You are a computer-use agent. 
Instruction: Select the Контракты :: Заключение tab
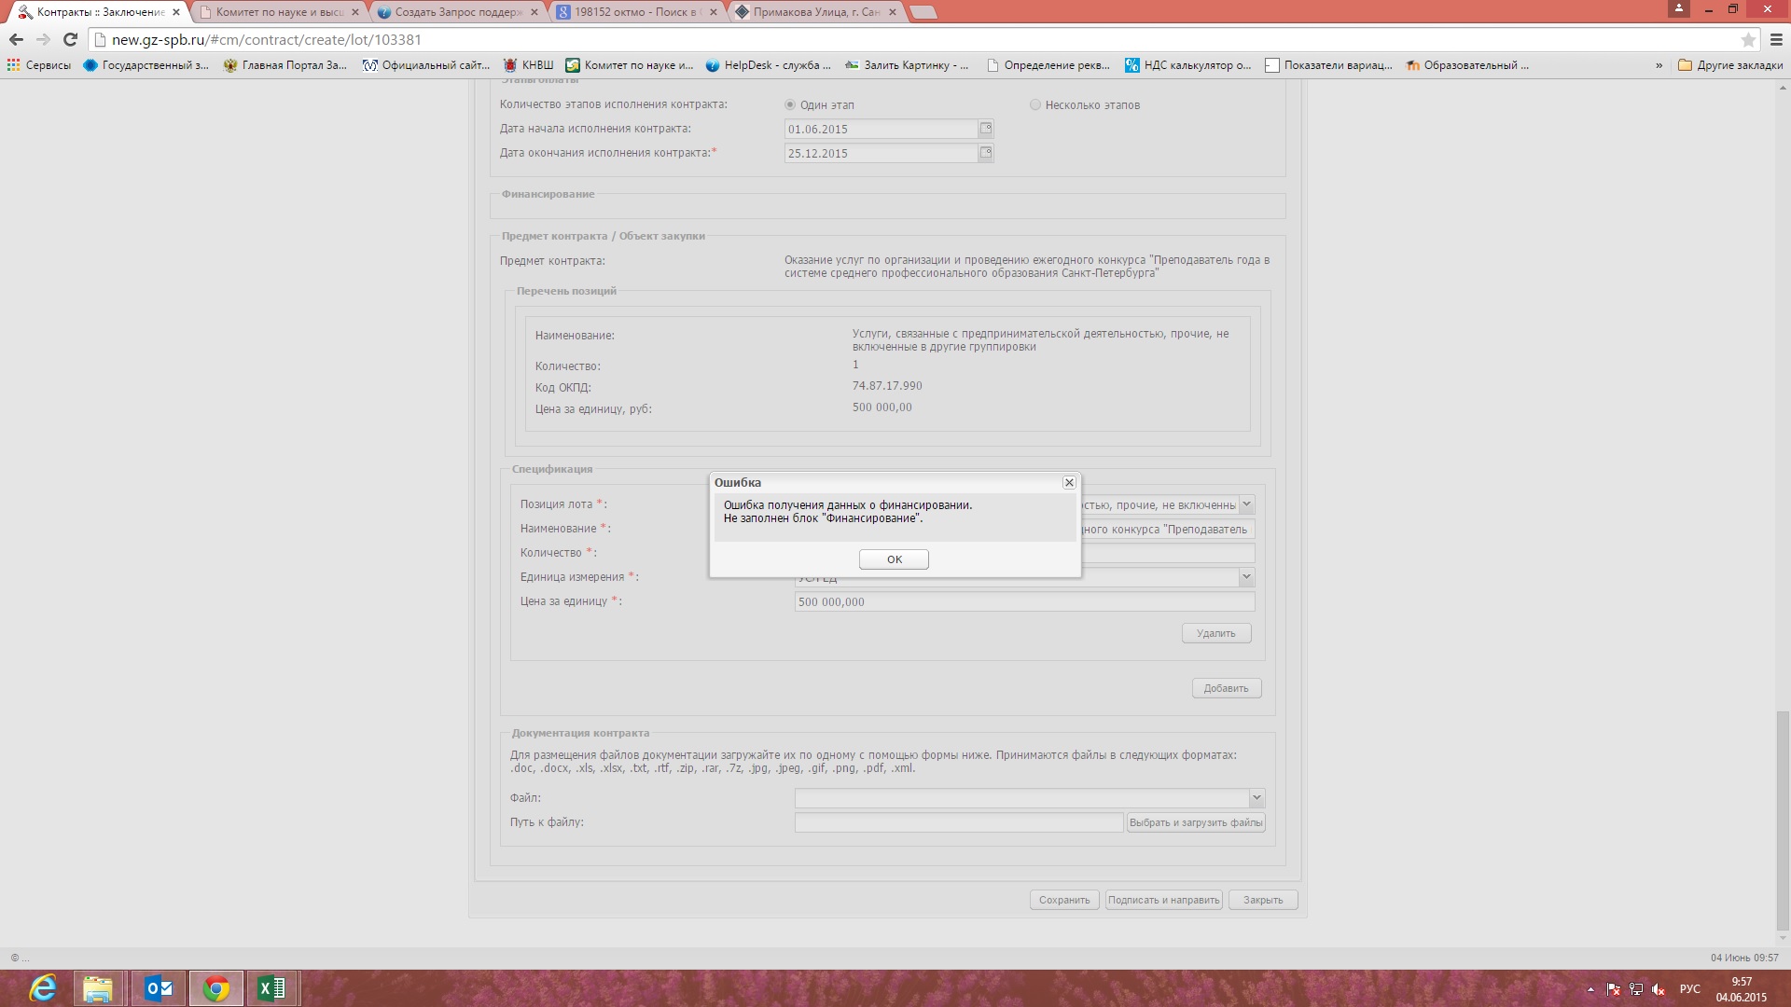click(x=100, y=12)
